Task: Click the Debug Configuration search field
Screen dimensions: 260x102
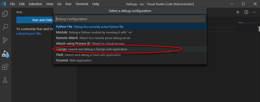Action: [130, 19]
